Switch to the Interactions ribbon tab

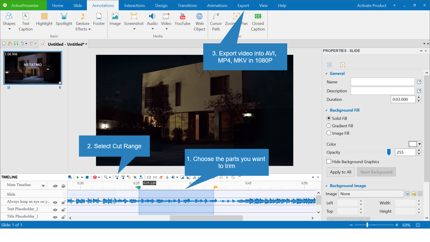tap(134, 5)
